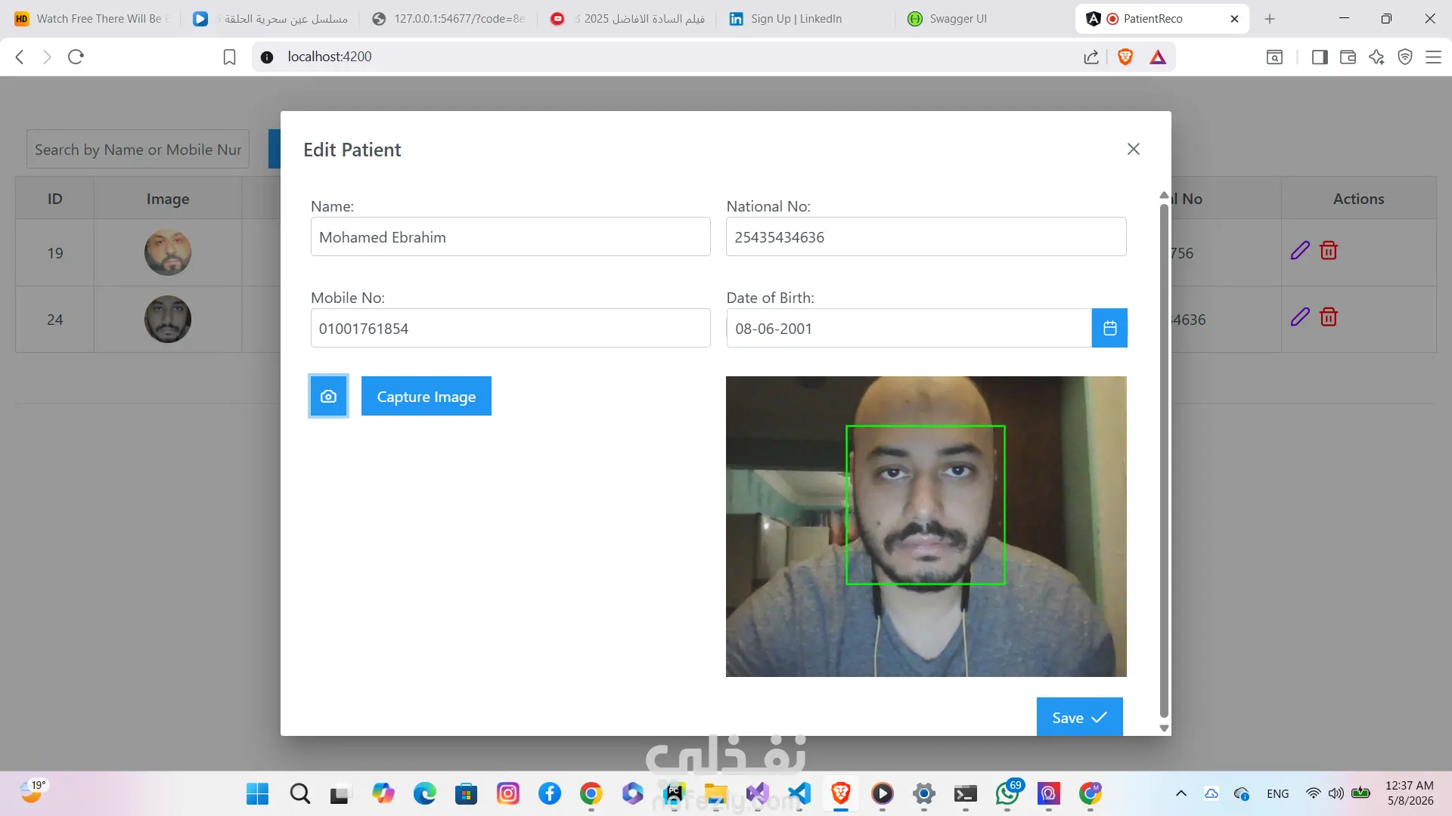Open Windows taskbar search
Screen dimensions: 1452x816
pyautogui.click(x=300, y=793)
